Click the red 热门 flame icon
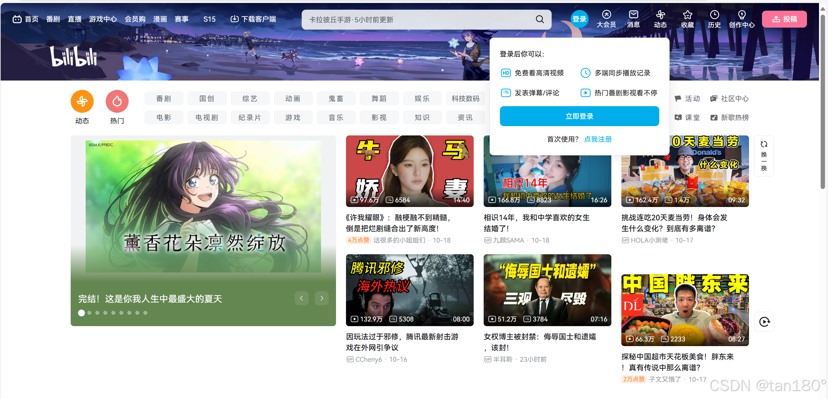The image size is (828, 399). (x=117, y=101)
